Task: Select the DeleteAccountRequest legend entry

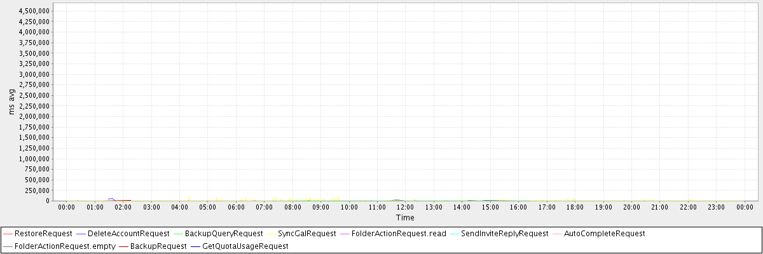Action: pyautogui.click(x=128, y=234)
